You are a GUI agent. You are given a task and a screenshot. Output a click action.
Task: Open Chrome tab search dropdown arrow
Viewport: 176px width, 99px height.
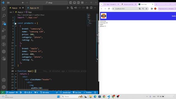101,4
